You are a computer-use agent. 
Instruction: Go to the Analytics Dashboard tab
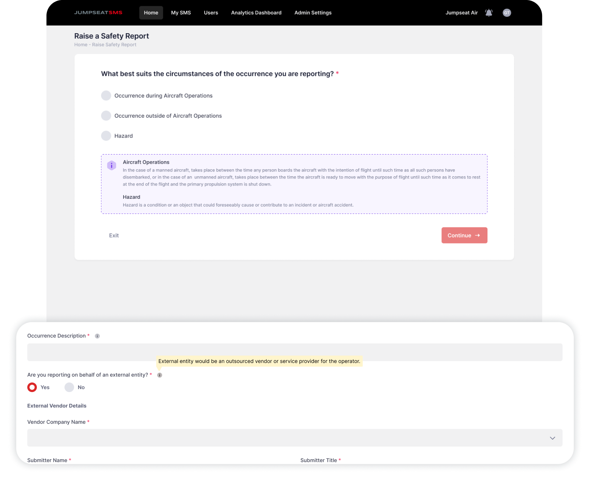coord(256,13)
